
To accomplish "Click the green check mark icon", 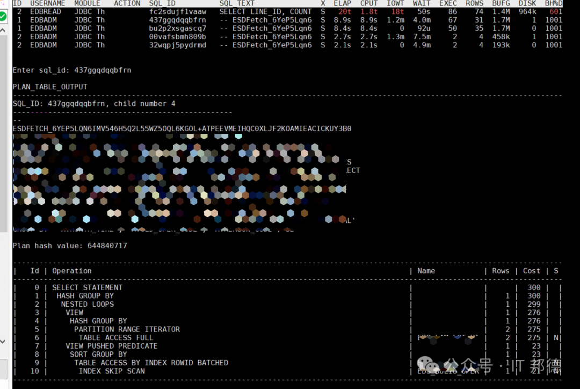I will pos(3,16).
